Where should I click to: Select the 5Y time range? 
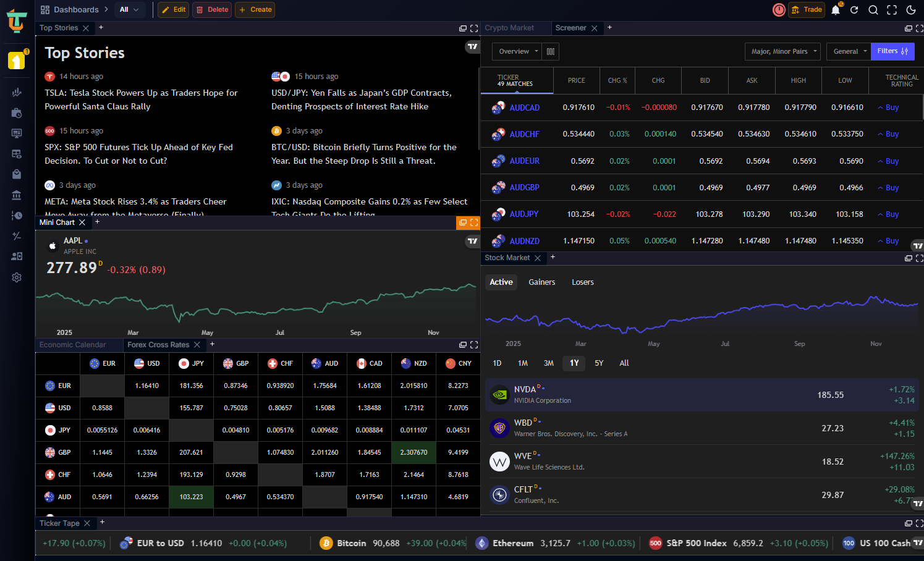[x=599, y=363]
